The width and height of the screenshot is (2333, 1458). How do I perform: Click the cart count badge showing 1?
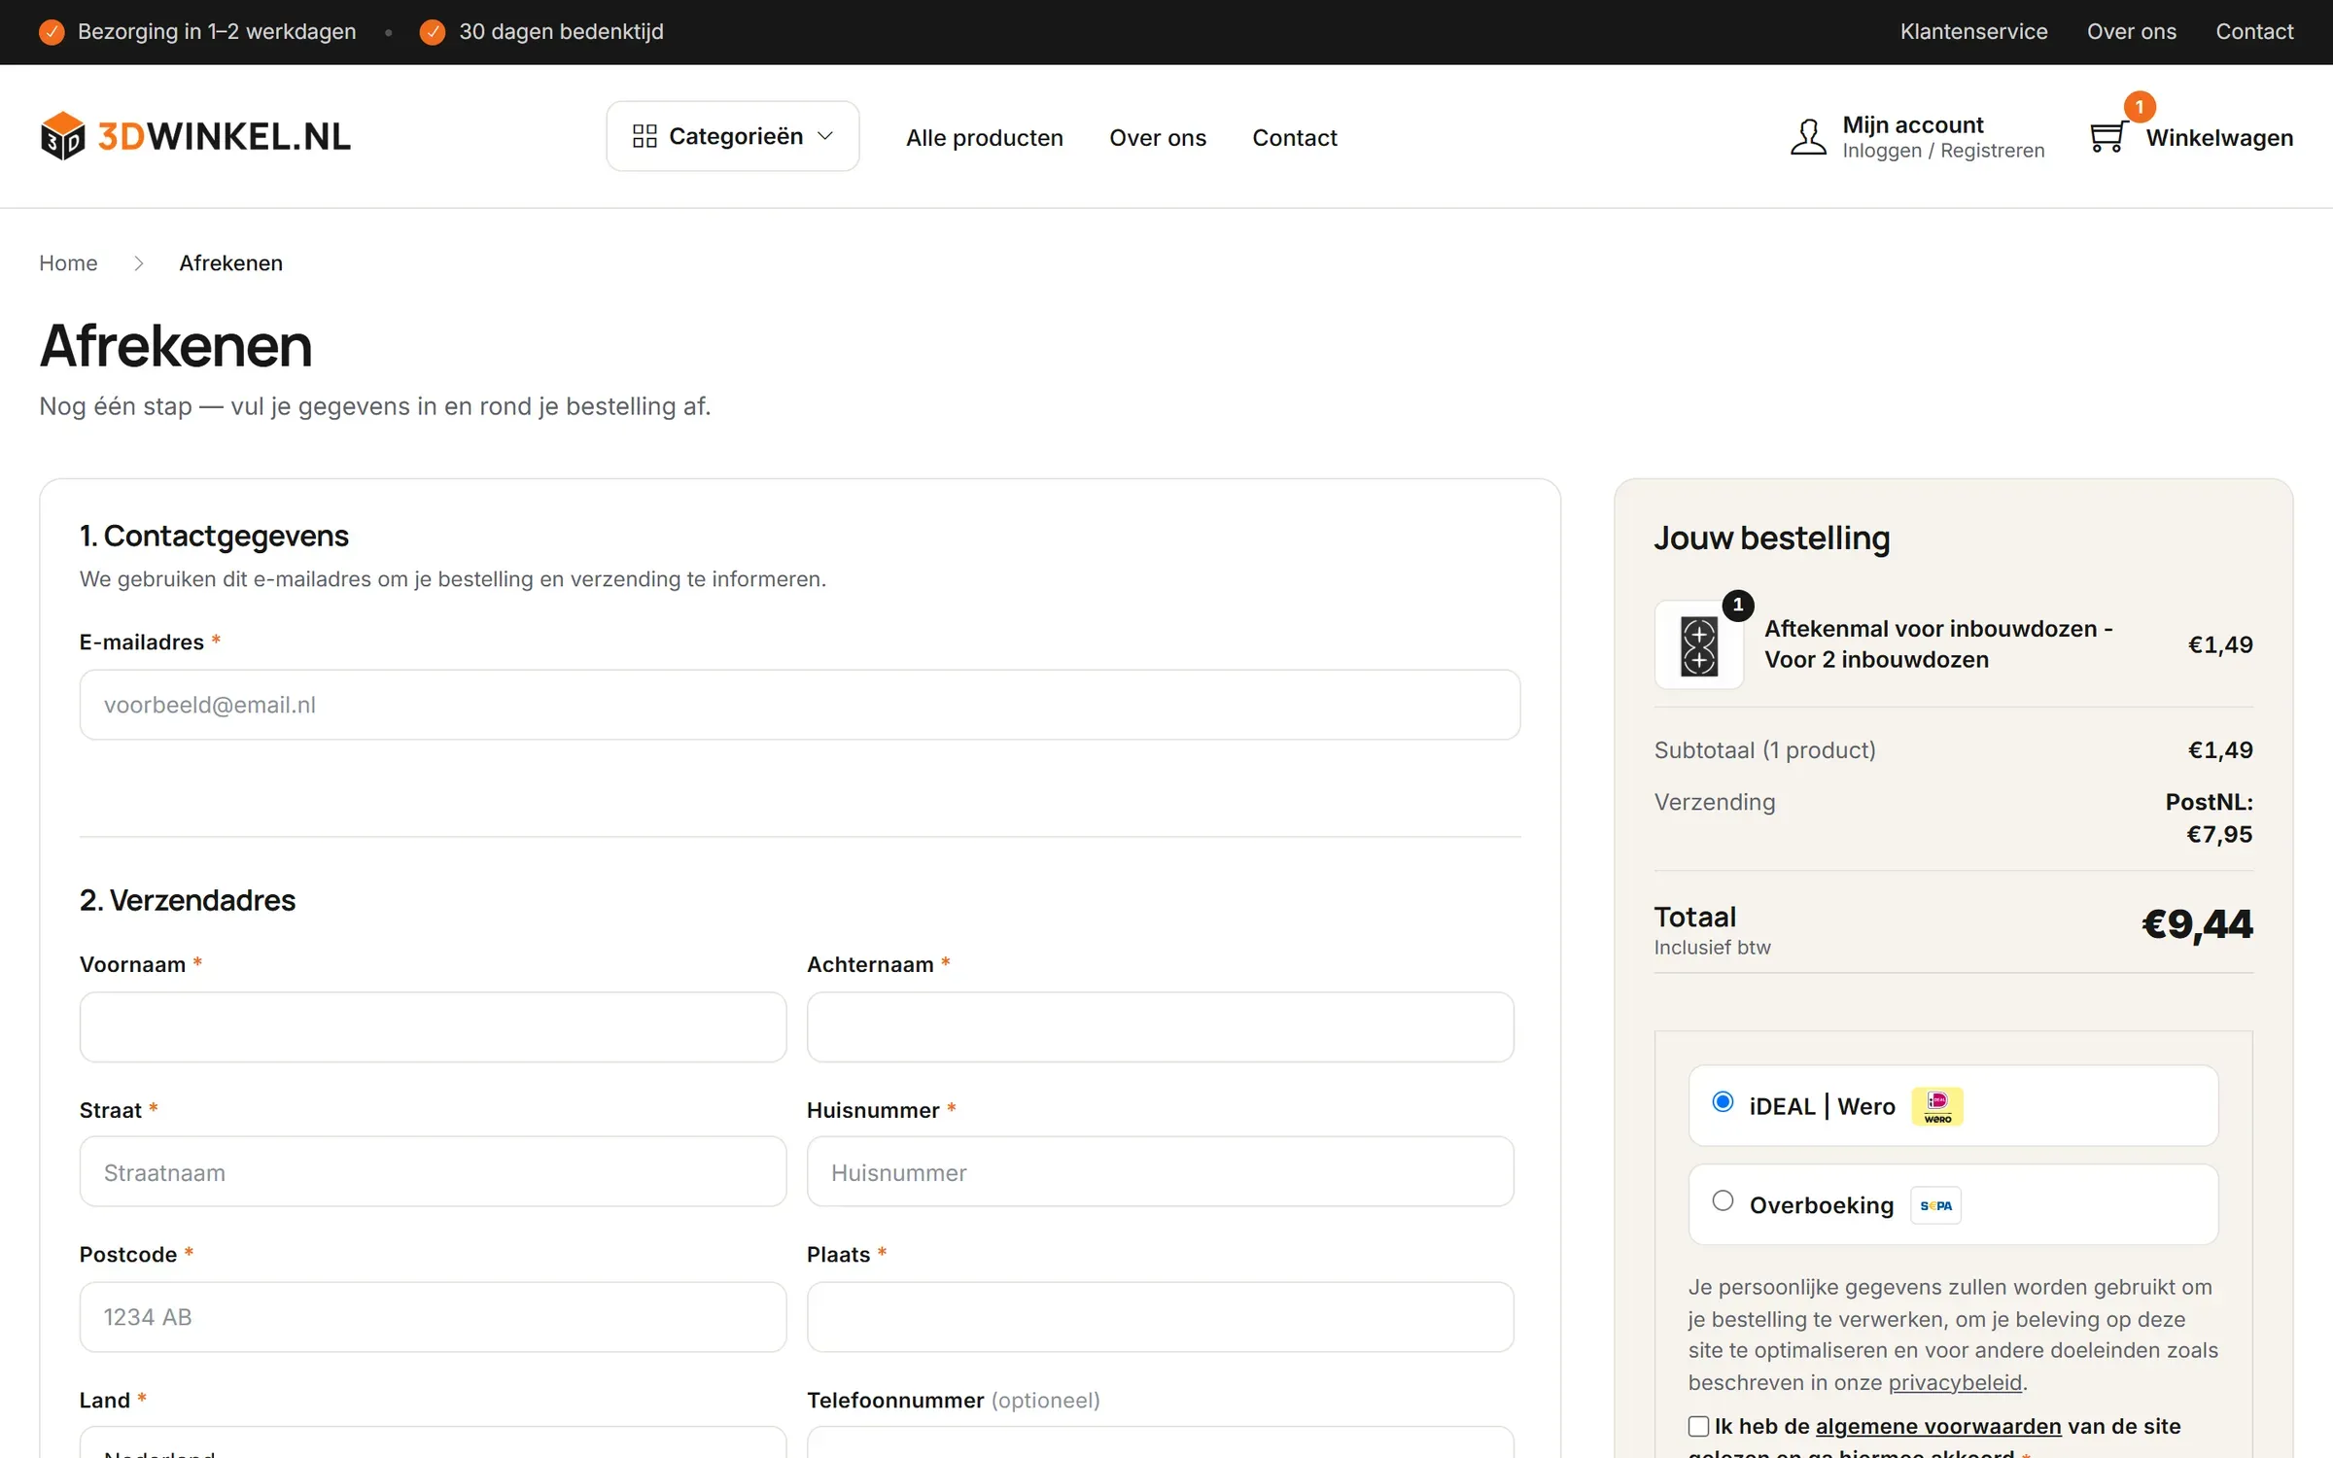pyautogui.click(x=2139, y=107)
